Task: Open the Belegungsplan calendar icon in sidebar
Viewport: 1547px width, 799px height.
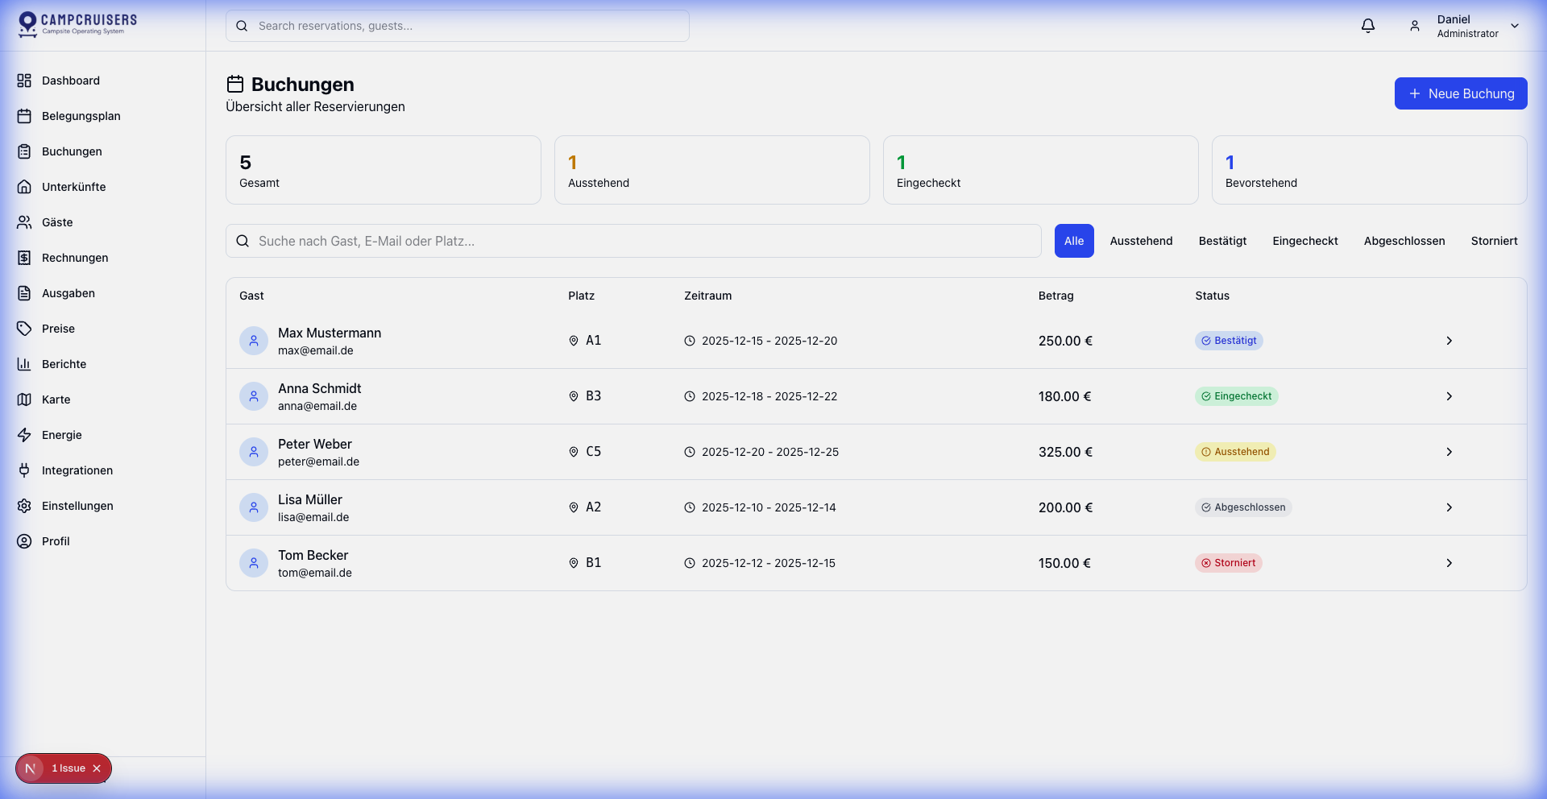Action: pos(24,116)
